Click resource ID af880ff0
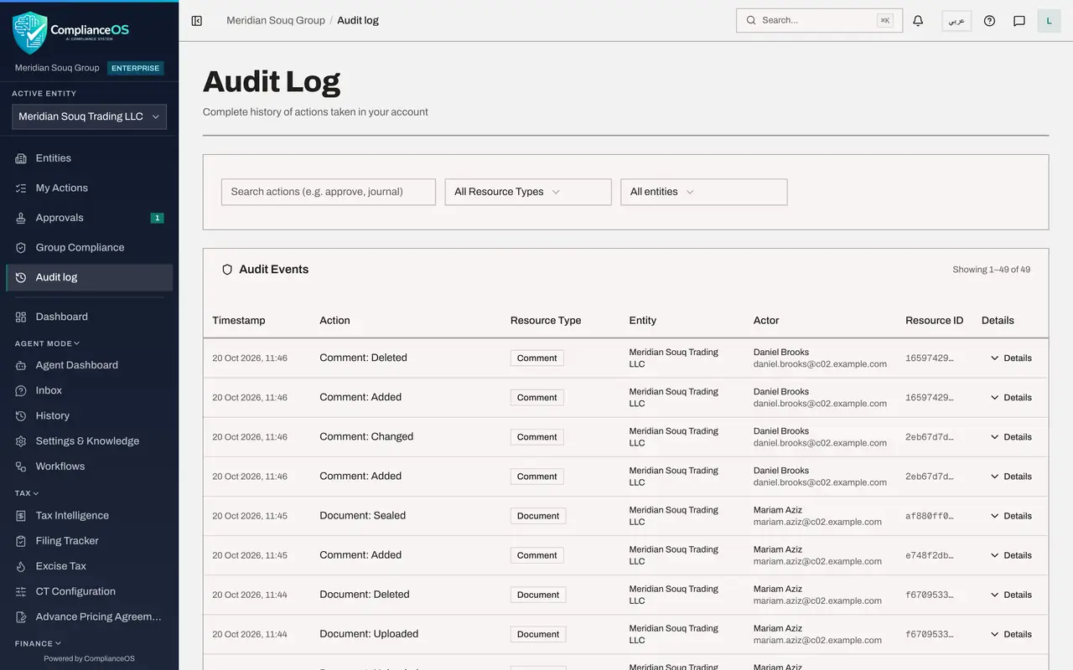1073x670 pixels. pyautogui.click(x=930, y=516)
